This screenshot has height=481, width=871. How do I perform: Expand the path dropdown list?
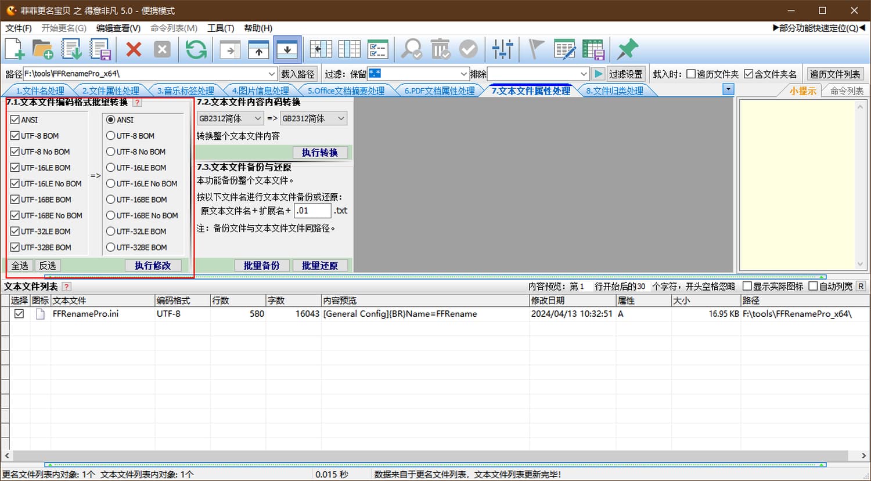click(x=271, y=74)
